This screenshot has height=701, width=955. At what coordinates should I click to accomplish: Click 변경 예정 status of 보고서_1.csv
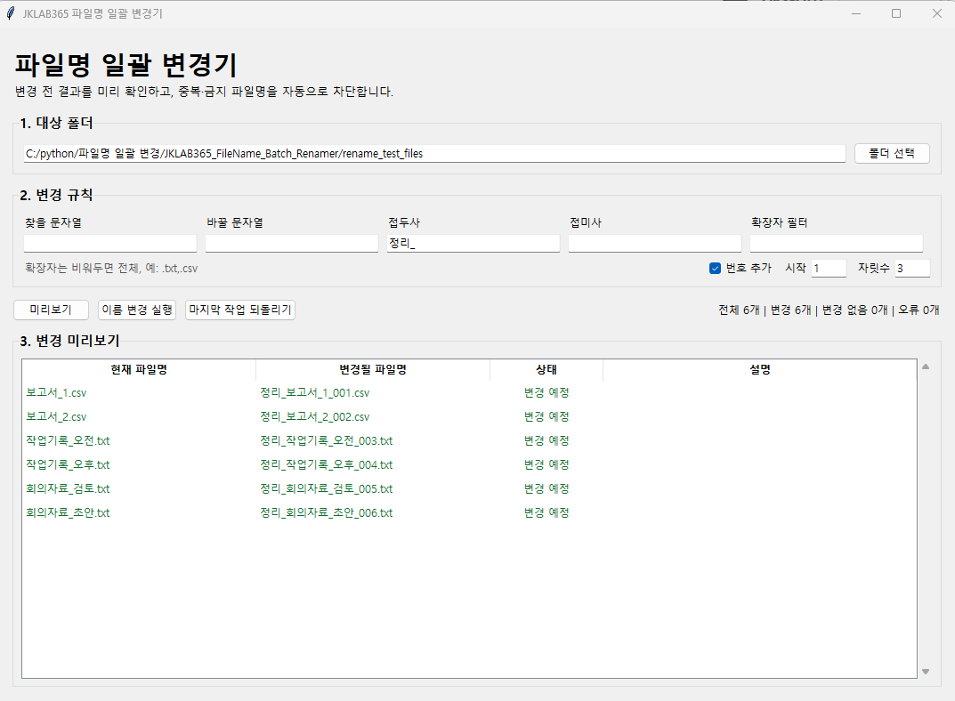point(546,393)
